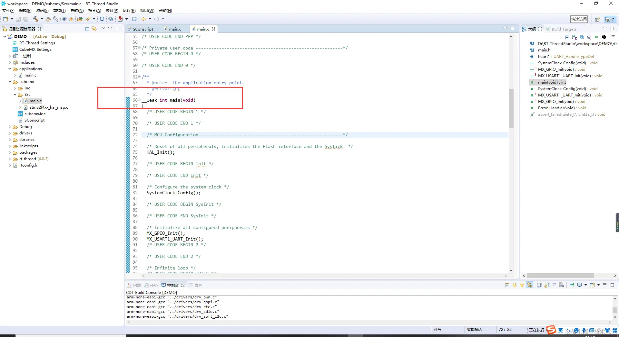Click the Save (floppy disk) toolbar icon
Viewport: 619px width, 337px height.
coord(18,19)
